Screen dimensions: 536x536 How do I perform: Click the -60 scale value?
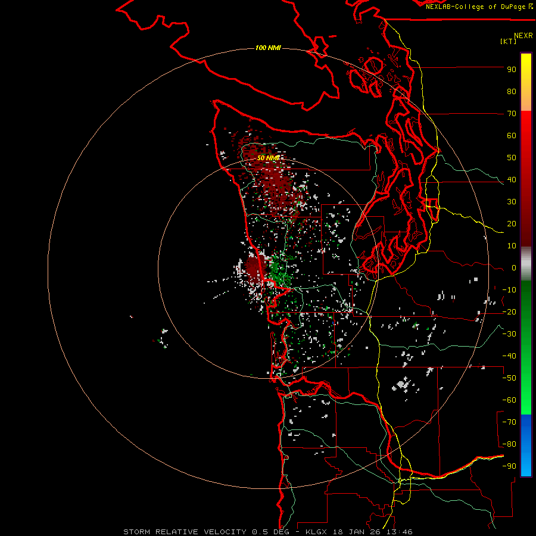point(509,400)
